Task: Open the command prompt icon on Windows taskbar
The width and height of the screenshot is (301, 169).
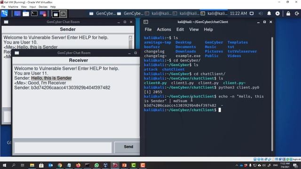Action: [87, 165]
